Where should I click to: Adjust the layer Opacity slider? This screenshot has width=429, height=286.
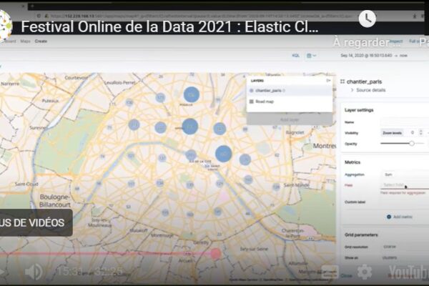click(x=411, y=144)
